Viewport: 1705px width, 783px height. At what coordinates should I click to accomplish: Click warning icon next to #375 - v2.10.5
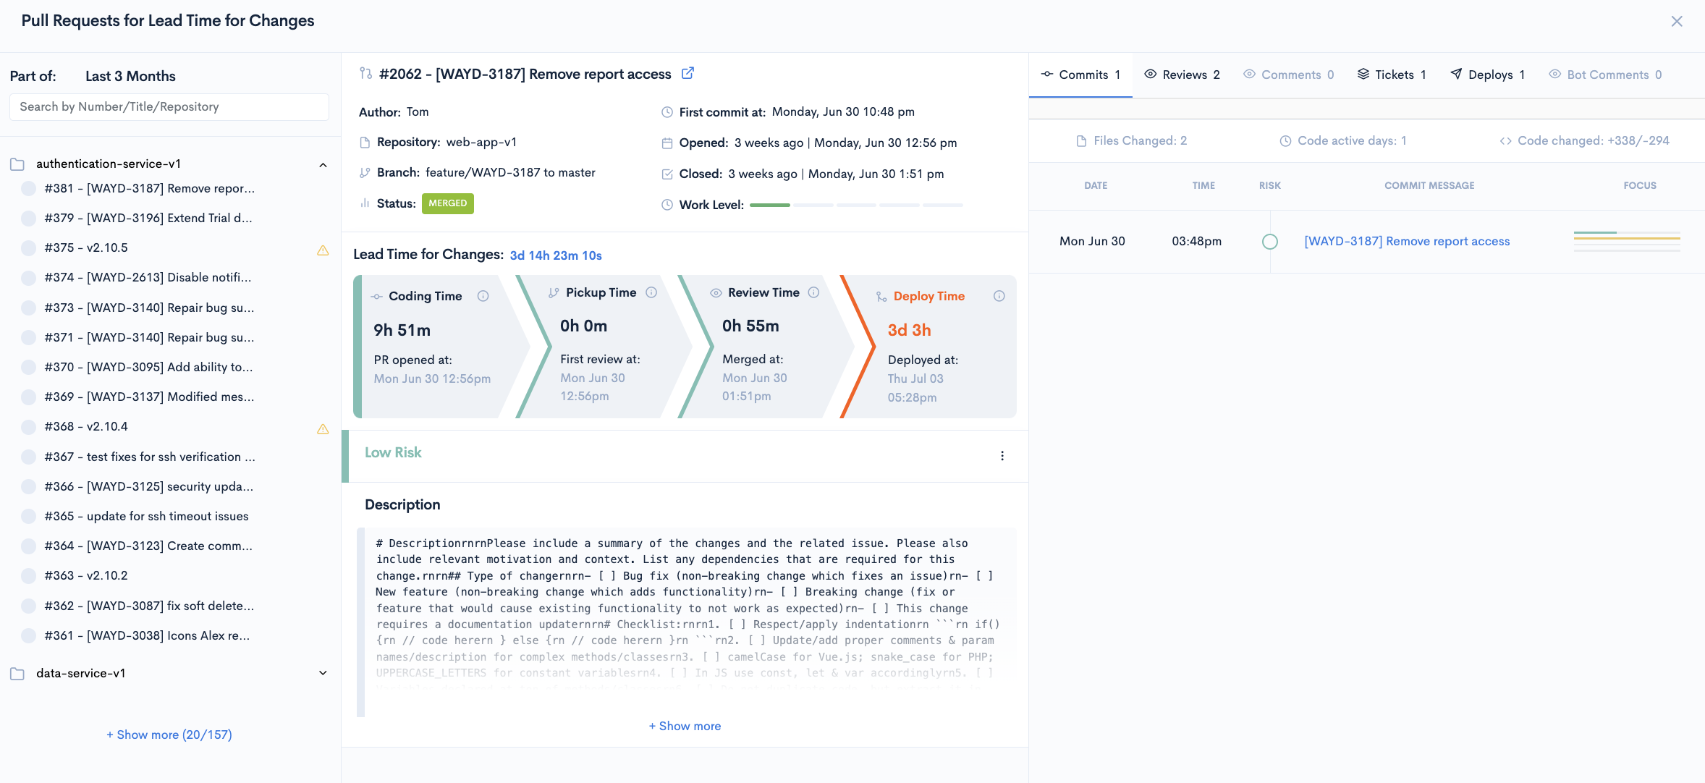point(323,250)
